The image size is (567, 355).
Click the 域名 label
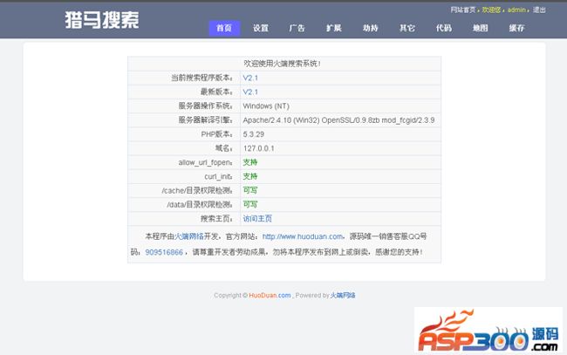pos(224,148)
